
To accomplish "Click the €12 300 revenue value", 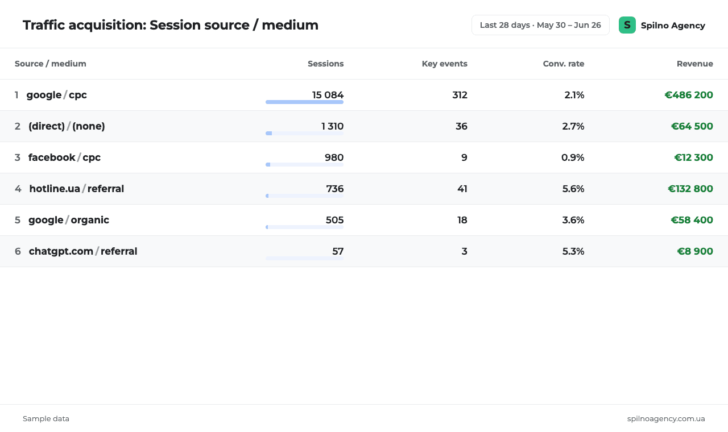I will coord(694,157).
